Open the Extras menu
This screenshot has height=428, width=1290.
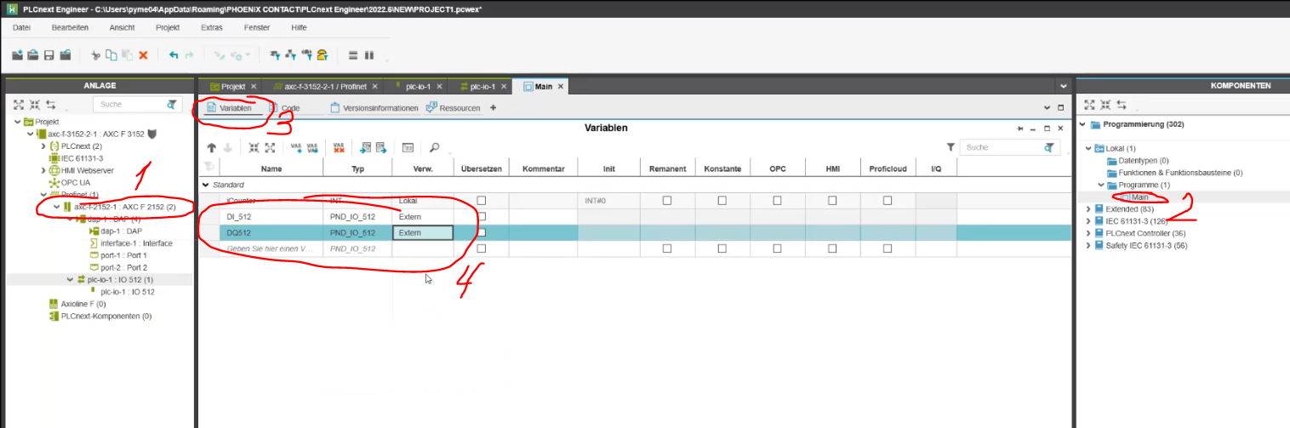212,28
